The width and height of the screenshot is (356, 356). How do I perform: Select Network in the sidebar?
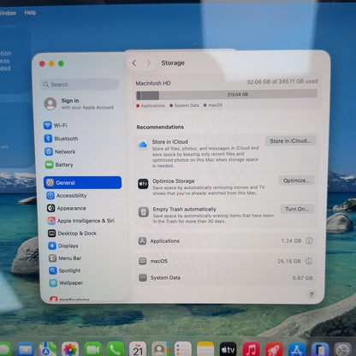[60, 151]
